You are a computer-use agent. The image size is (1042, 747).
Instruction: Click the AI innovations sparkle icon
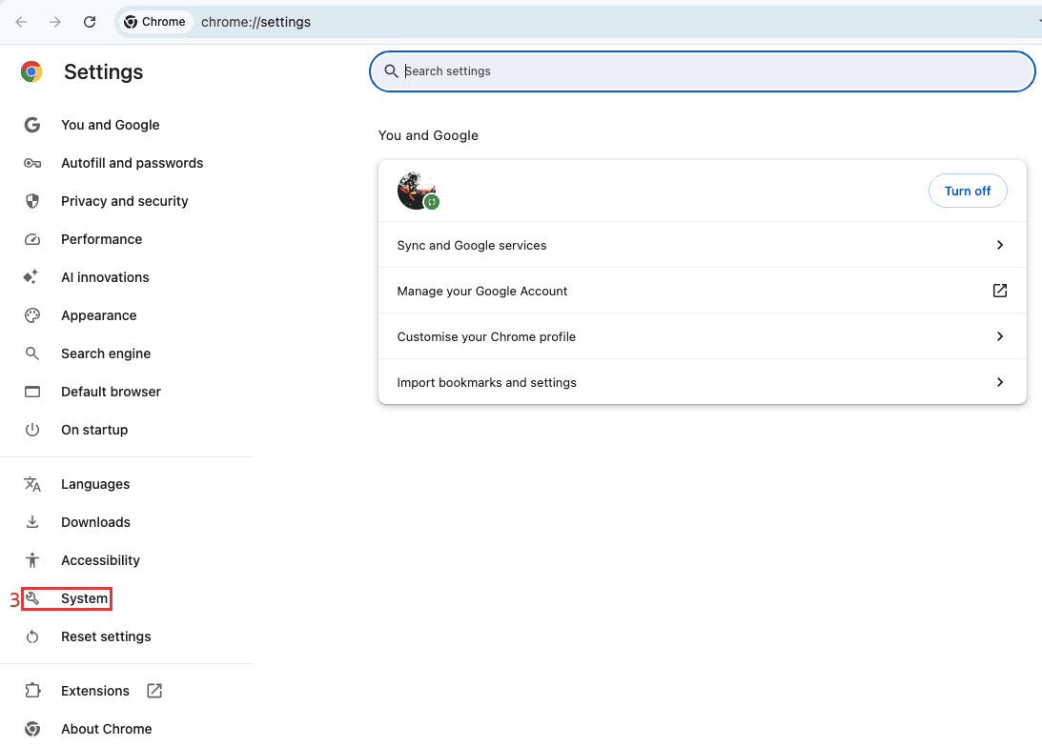pyautogui.click(x=32, y=277)
